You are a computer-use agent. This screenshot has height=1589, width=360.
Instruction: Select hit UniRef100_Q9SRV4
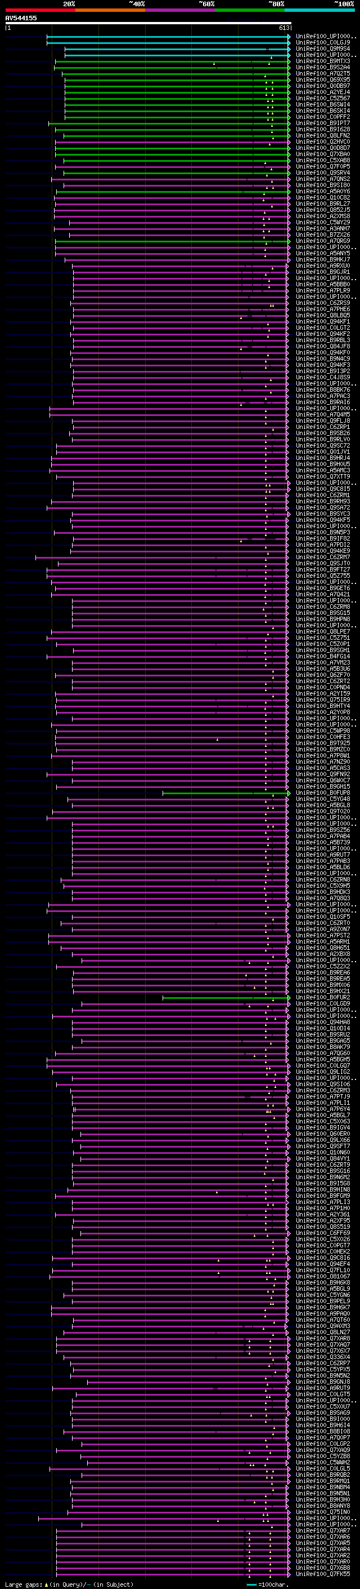coord(323,172)
